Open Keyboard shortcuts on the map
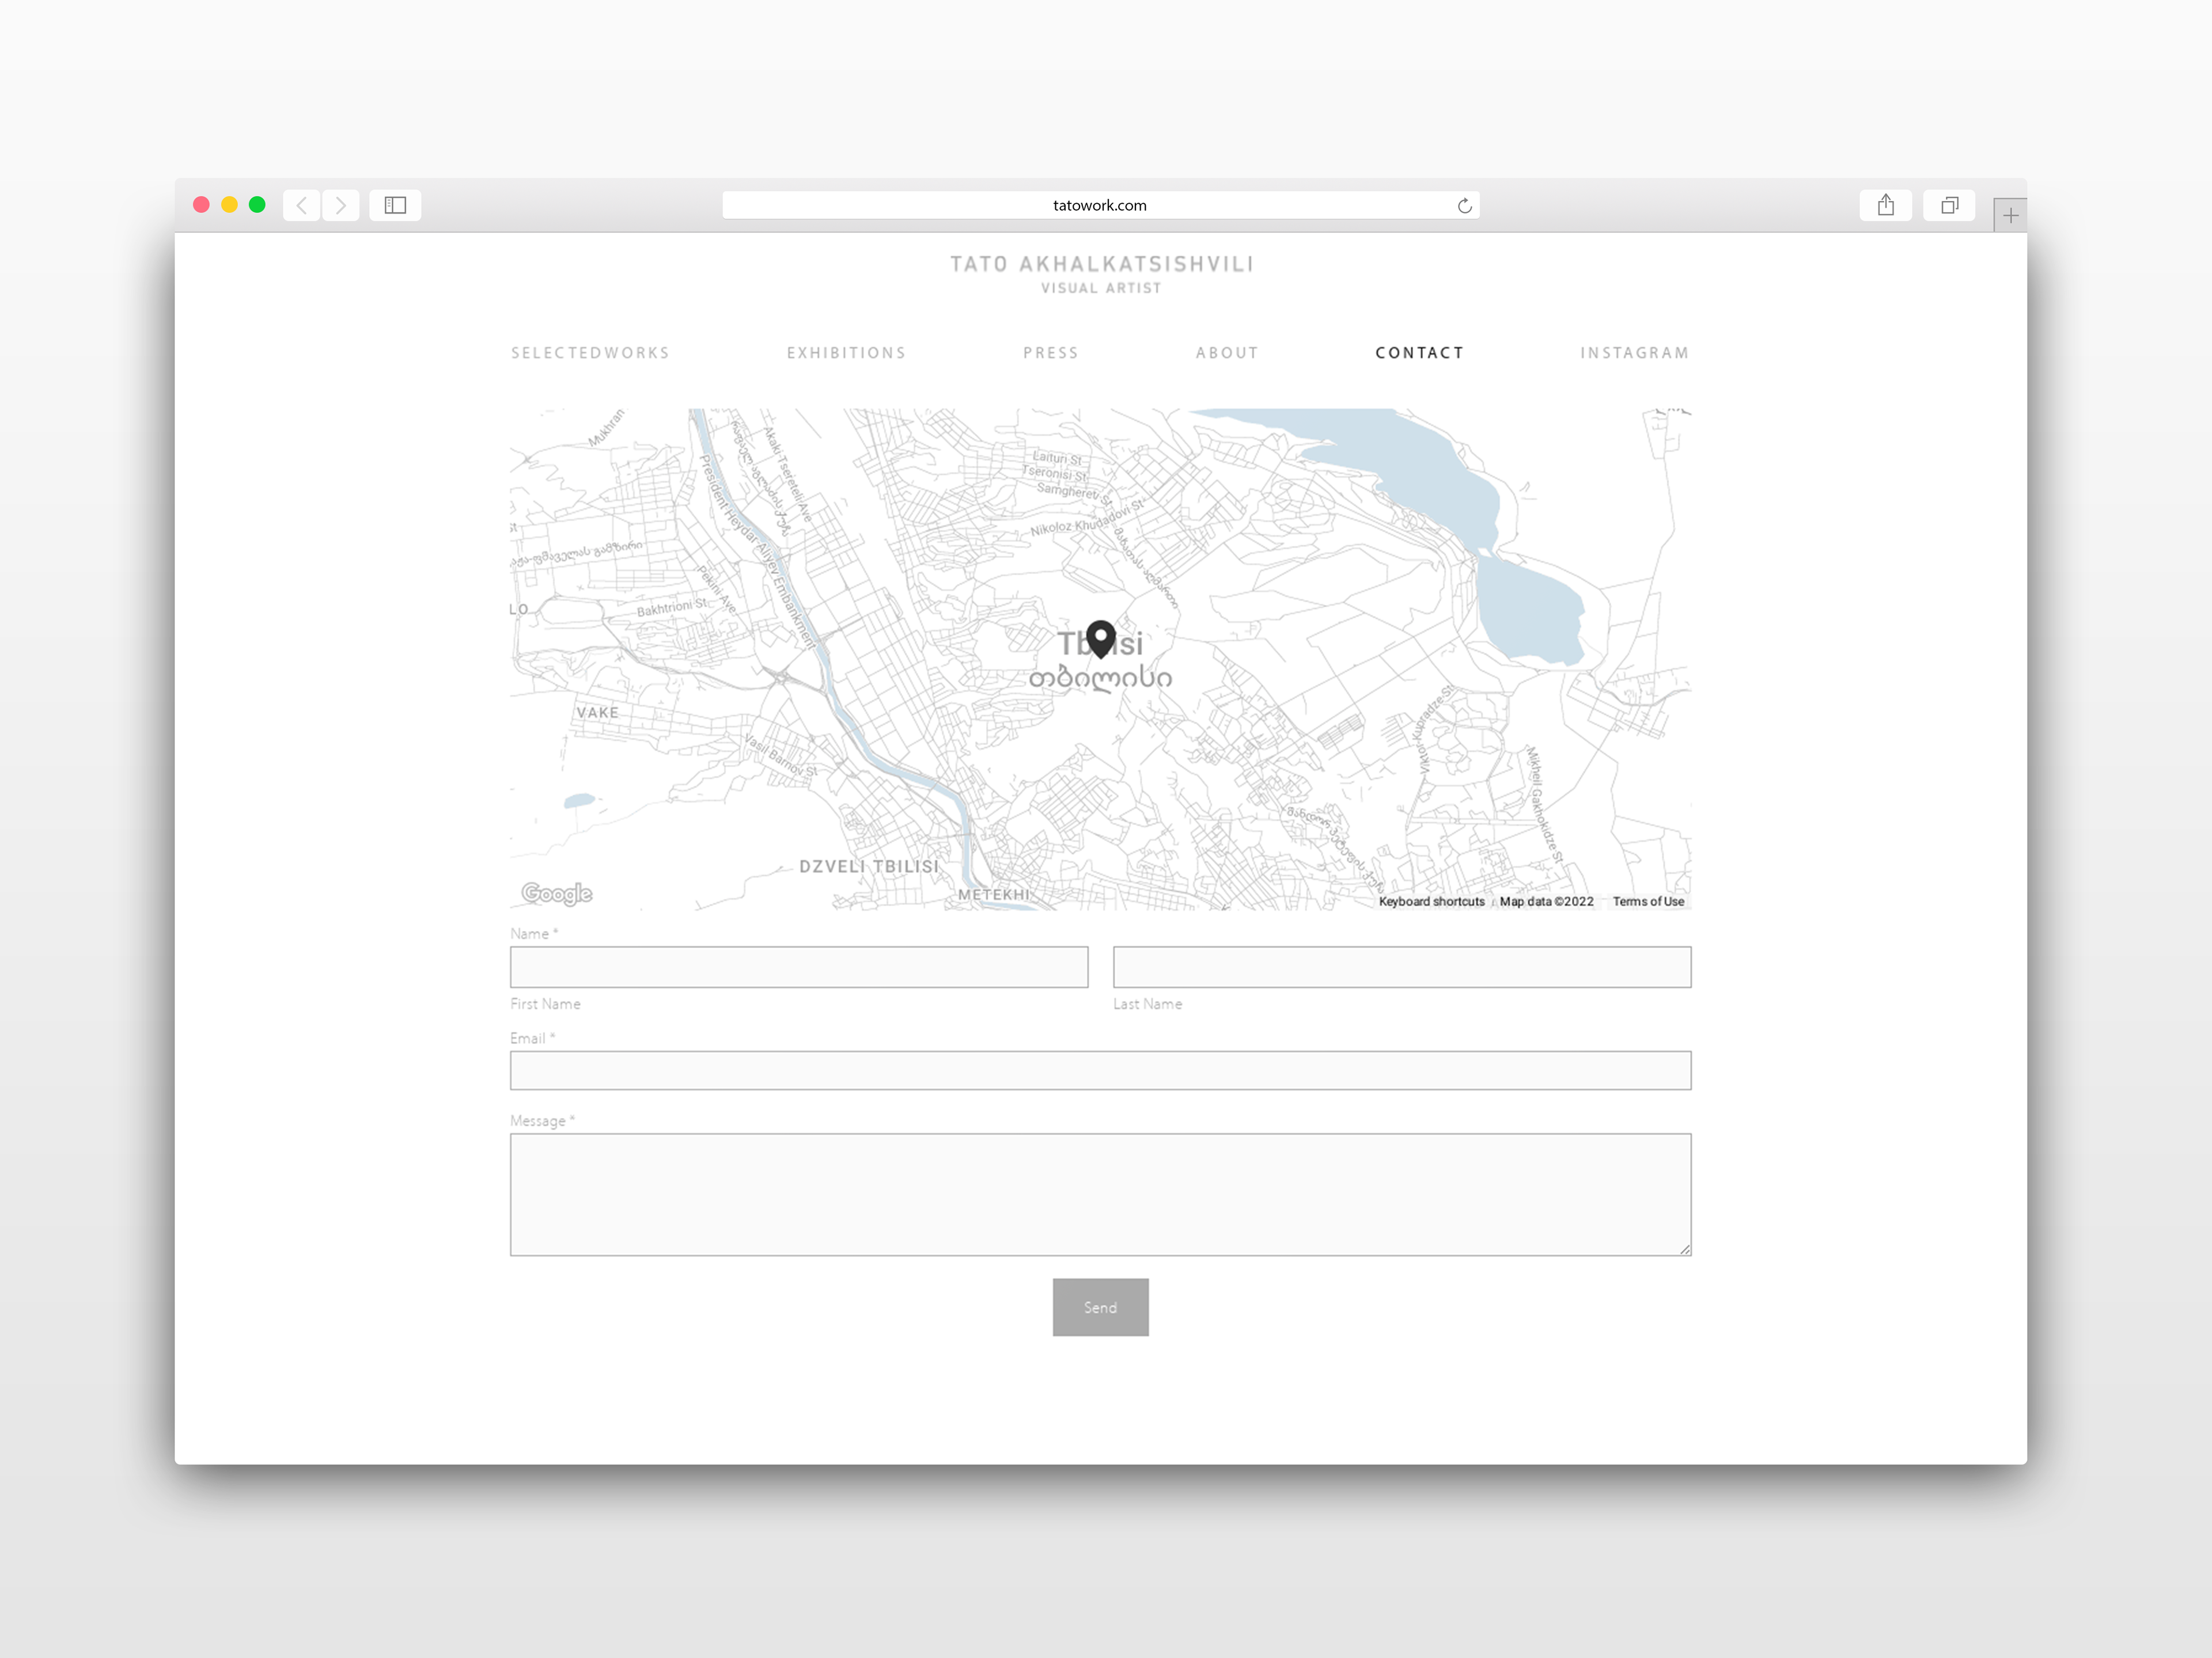2212x1658 pixels. tap(1431, 902)
